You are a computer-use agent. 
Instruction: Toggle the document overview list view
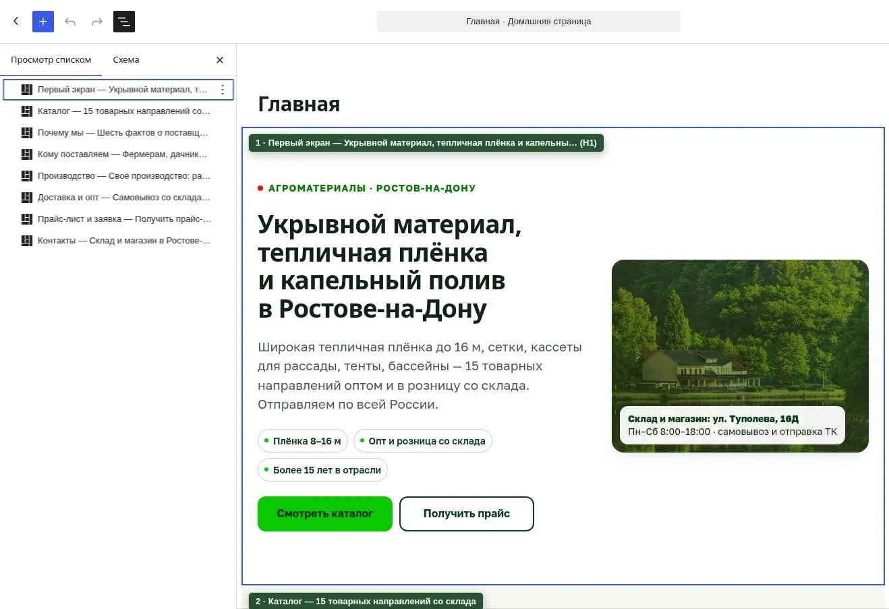coord(124,22)
